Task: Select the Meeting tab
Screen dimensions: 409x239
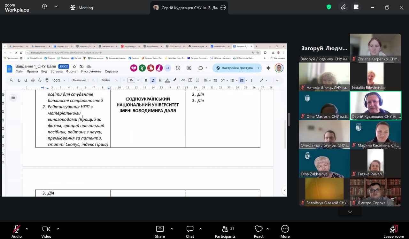Action: 82,8
